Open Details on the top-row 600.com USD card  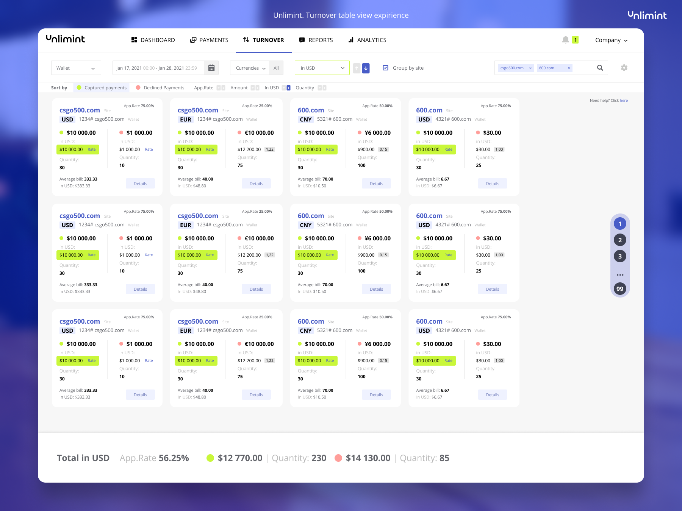pos(493,184)
